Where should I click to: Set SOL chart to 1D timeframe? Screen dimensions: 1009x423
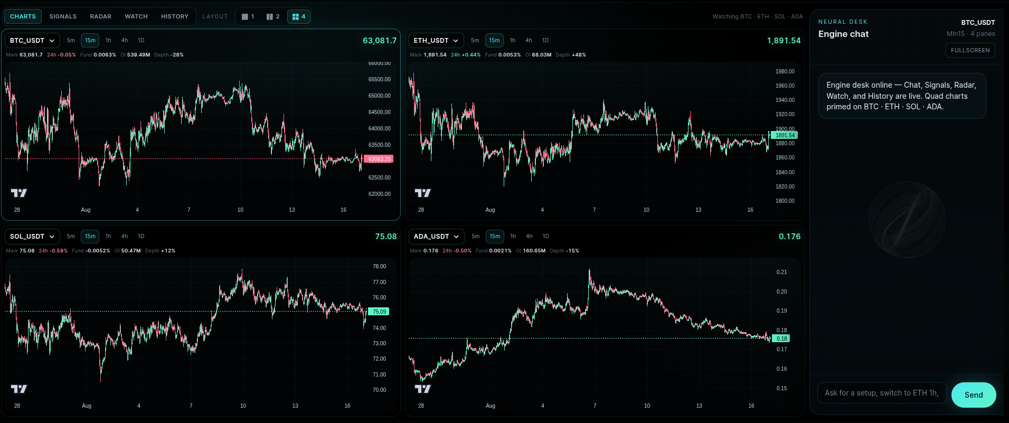click(141, 236)
